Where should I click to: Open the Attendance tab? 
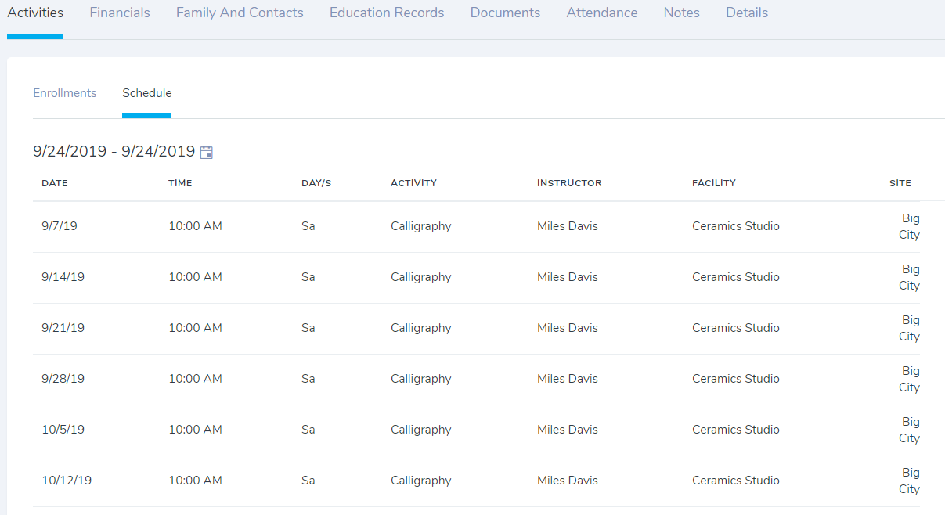[x=601, y=13]
